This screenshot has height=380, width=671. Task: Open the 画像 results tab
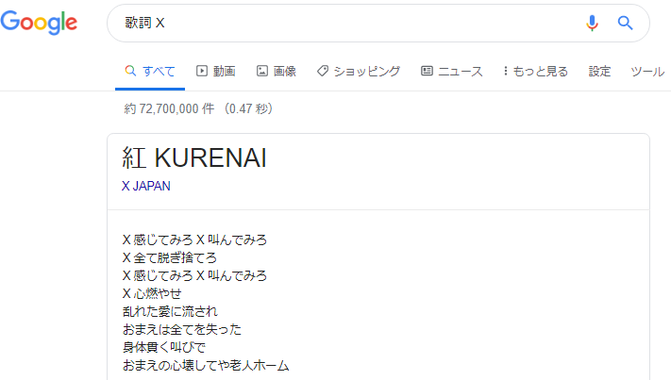pos(276,71)
